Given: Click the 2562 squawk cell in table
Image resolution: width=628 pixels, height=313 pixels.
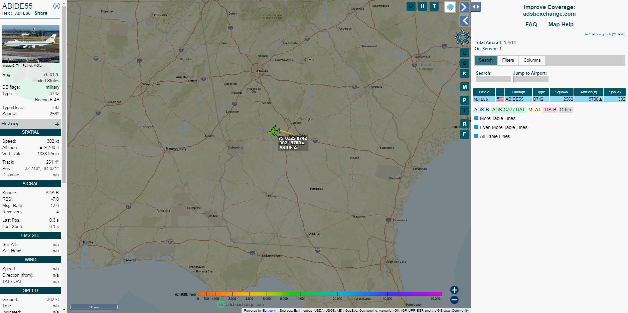Looking at the screenshot, I should (562, 99).
